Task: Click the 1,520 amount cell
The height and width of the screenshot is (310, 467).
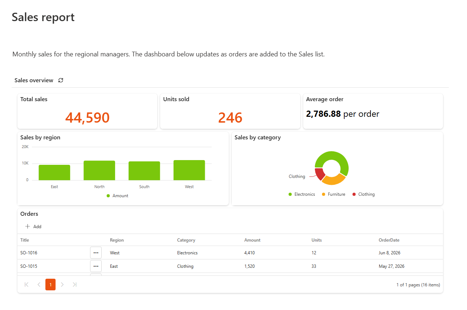Action: pyautogui.click(x=249, y=266)
